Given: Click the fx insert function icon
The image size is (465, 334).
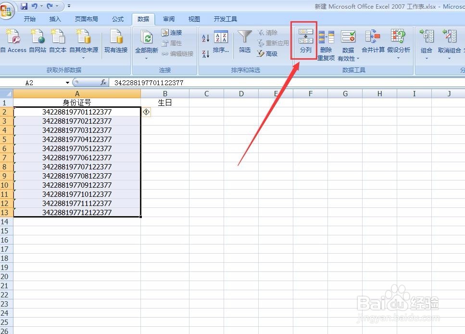Looking at the screenshot, I should pyautogui.click(x=103, y=82).
